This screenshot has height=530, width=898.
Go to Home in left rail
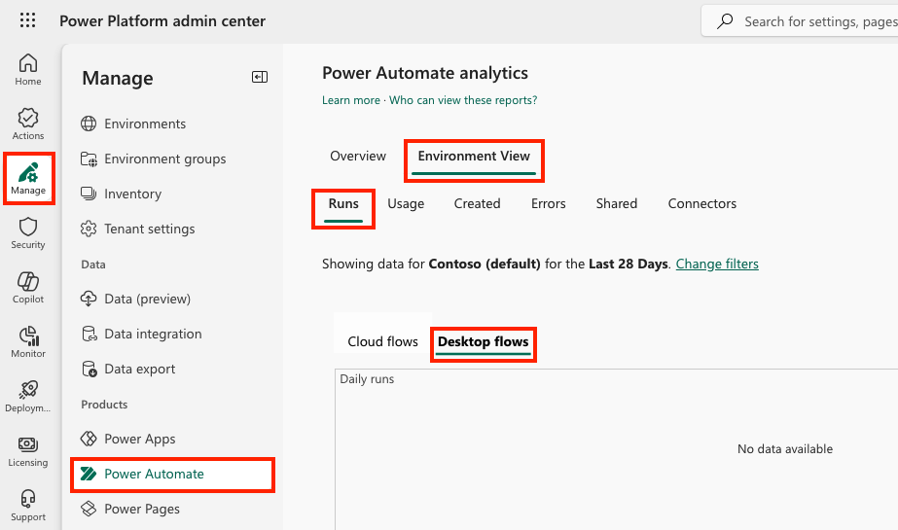(x=28, y=69)
